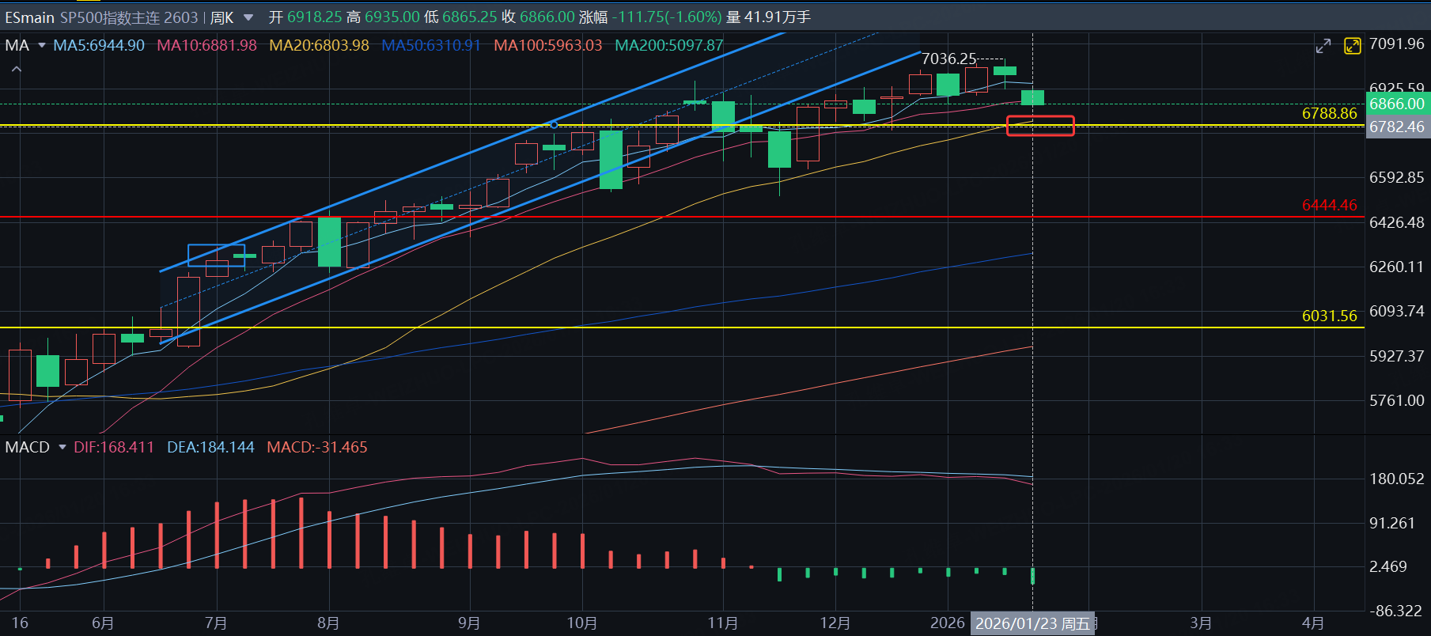Click the 7月 time axis label

pos(216,623)
